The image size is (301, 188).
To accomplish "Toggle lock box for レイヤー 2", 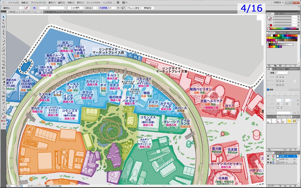I will pos(271,156).
